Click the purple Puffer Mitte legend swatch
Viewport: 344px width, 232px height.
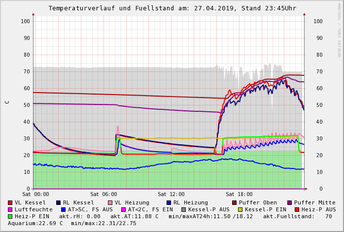290,202
